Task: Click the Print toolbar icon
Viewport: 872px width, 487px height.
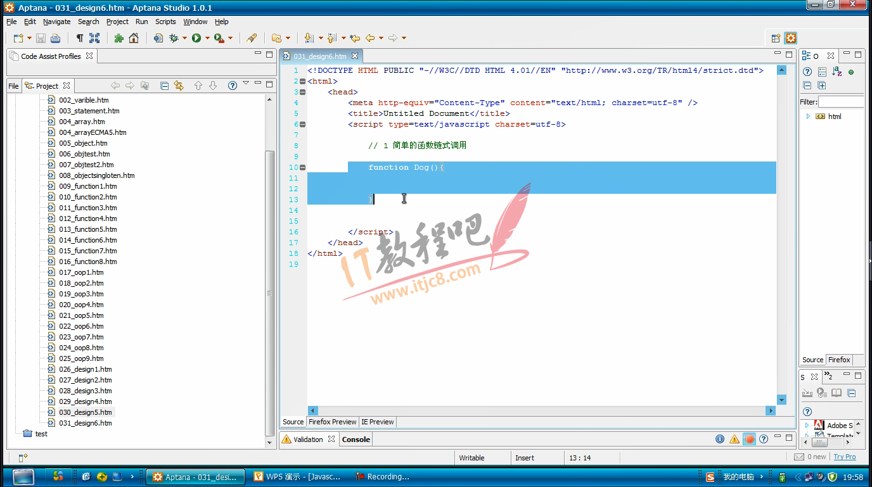Action: click(55, 38)
